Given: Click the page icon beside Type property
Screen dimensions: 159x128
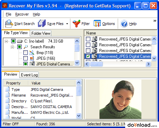Looking at the screenshot, I should coord(7,89).
